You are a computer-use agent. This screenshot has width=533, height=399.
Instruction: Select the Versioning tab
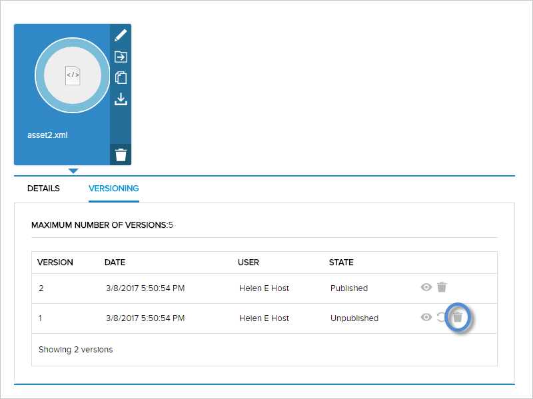(113, 189)
